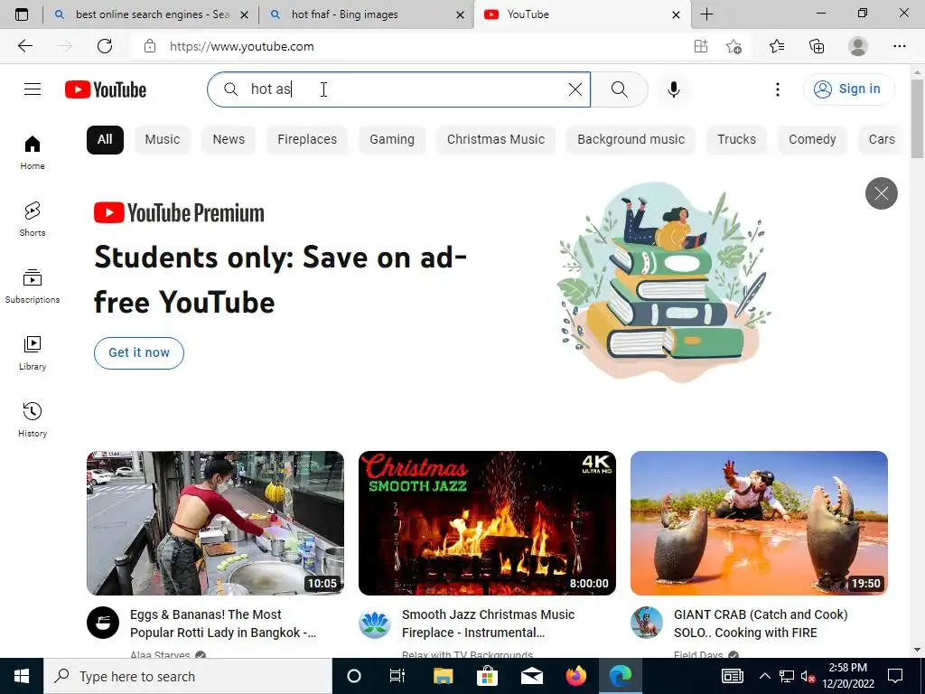Open a new browser tab
The height and width of the screenshot is (694, 925).
click(x=706, y=14)
